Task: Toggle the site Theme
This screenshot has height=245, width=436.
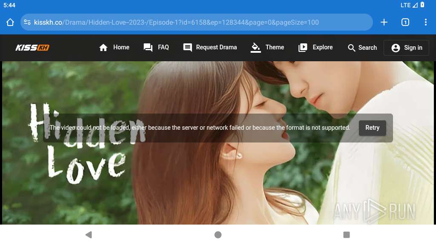Action: coord(267,48)
